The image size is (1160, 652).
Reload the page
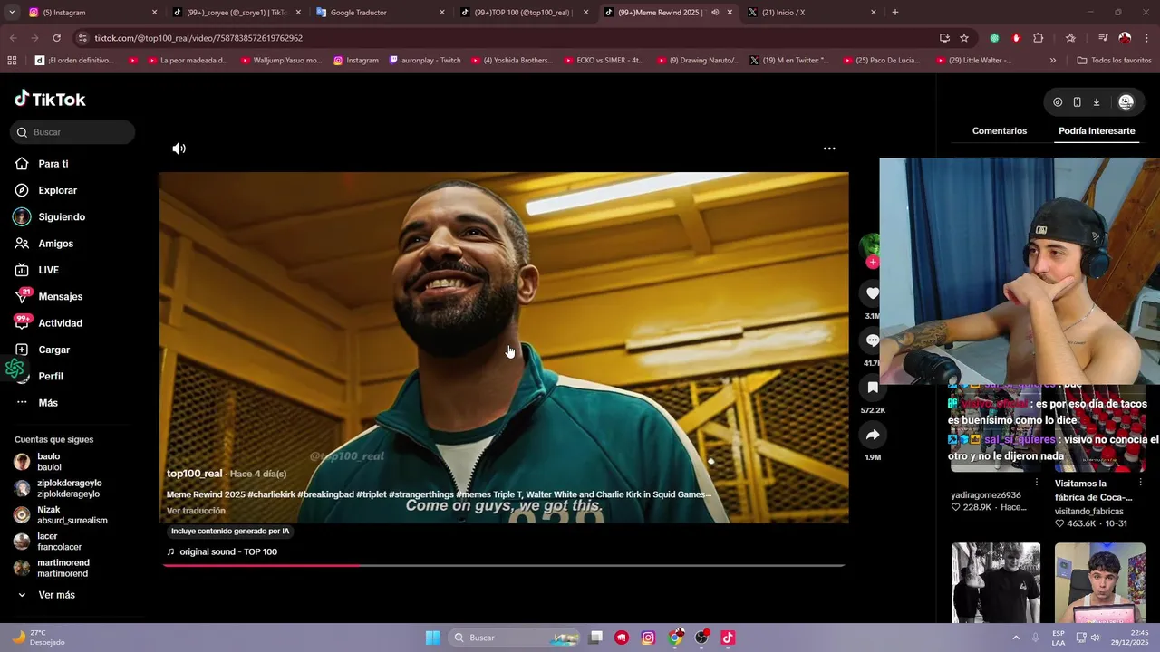(56, 38)
